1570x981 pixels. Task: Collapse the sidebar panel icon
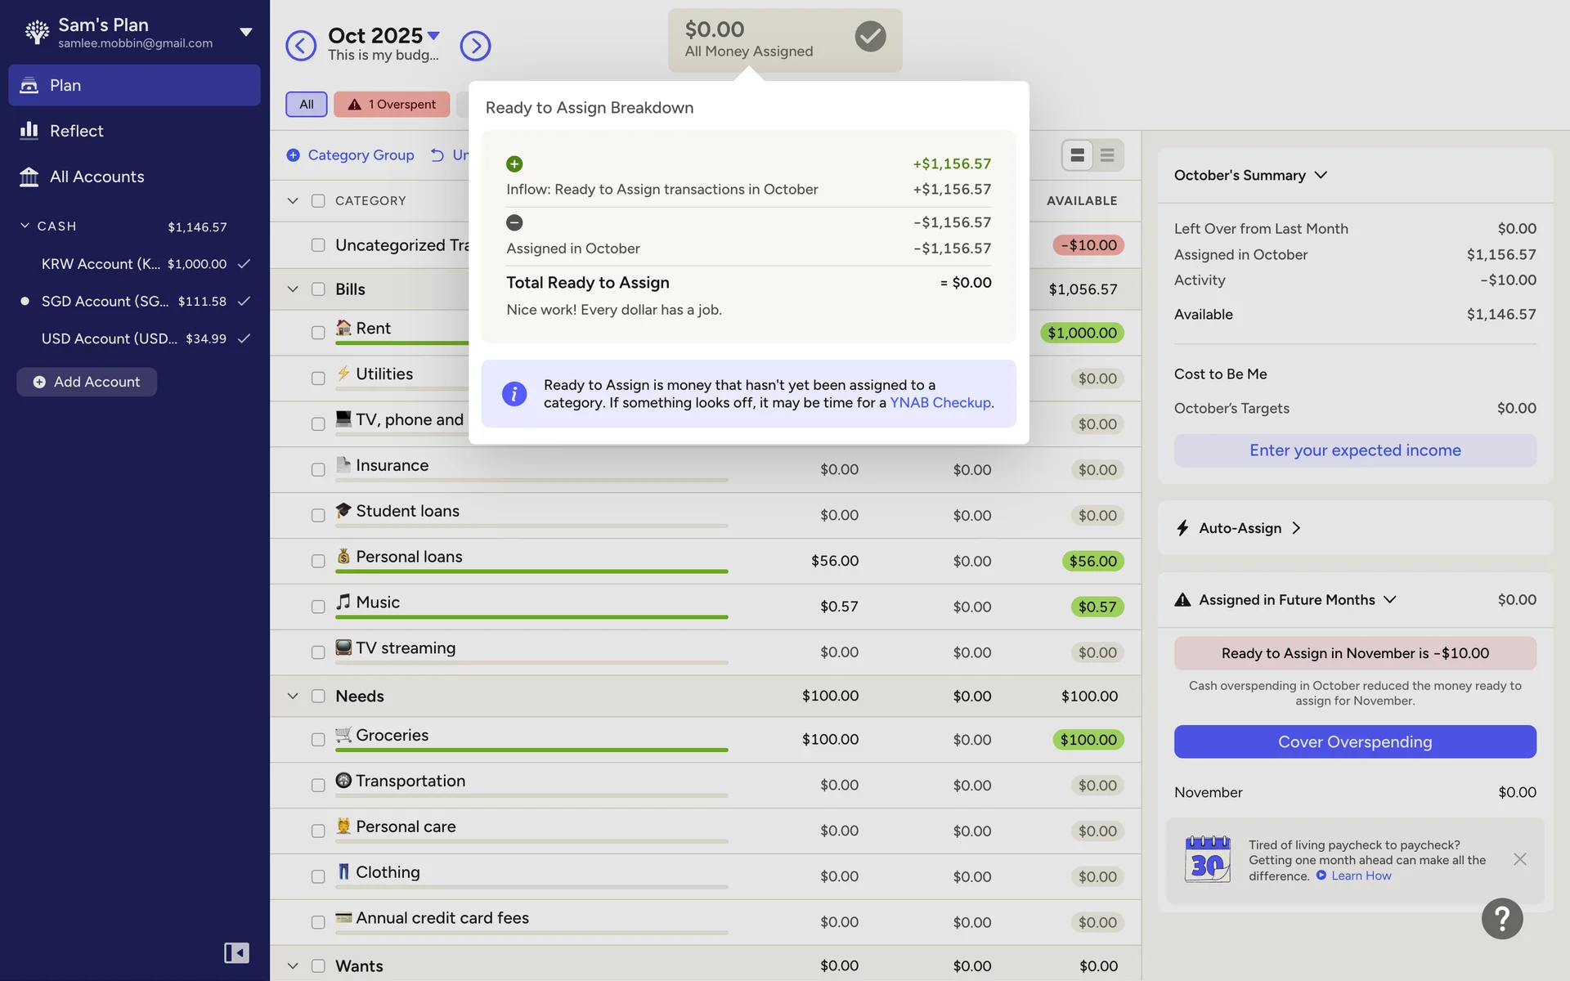pos(236,952)
